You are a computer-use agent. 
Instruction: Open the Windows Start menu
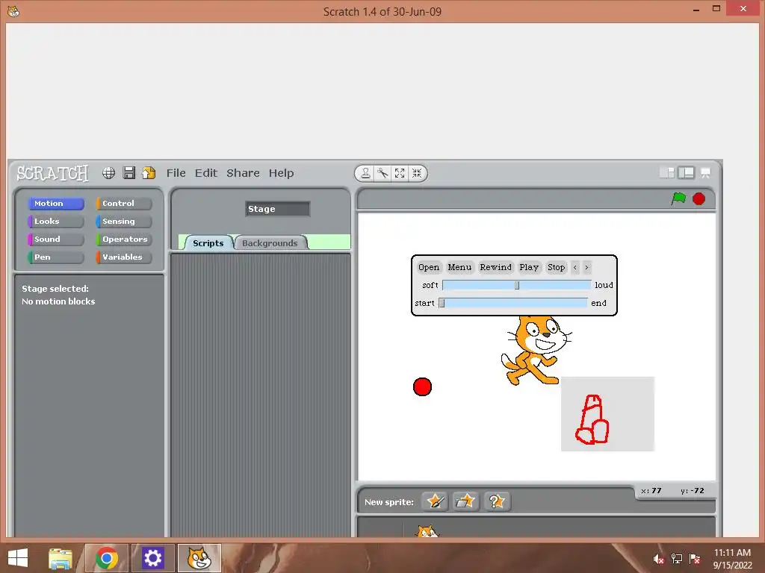[18, 558]
